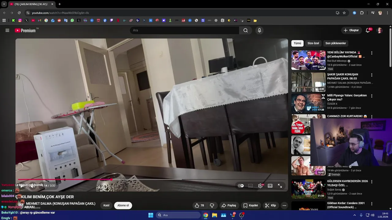Bookmark this page with star icon
This screenshot has width=392, height=220.
pos(344,13)
